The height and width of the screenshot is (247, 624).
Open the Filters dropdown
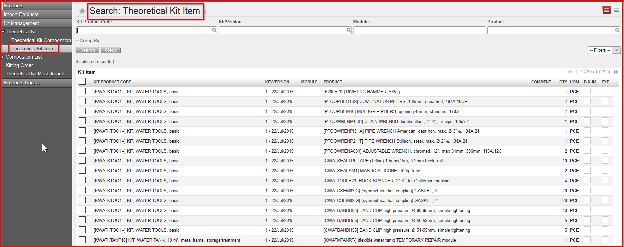pyautogui.click(x=604, y=50)
